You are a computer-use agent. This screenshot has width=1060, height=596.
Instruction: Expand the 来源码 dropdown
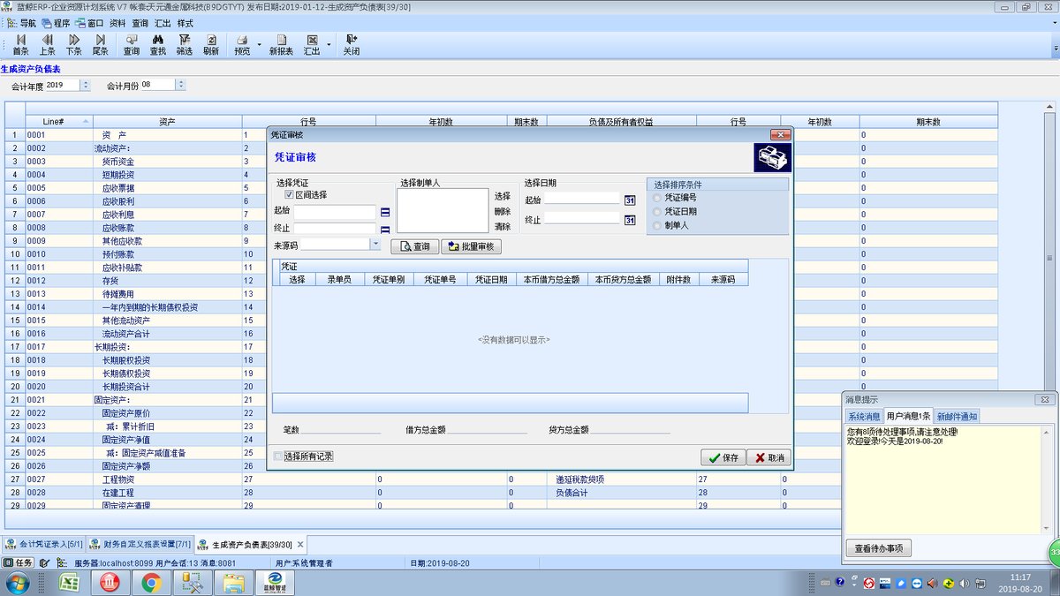[375, 244]
